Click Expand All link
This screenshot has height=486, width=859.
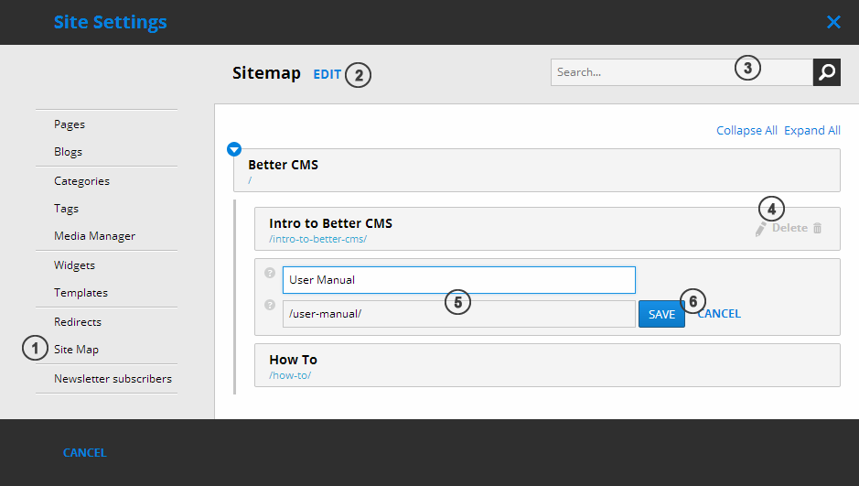(x=811, y=130)
